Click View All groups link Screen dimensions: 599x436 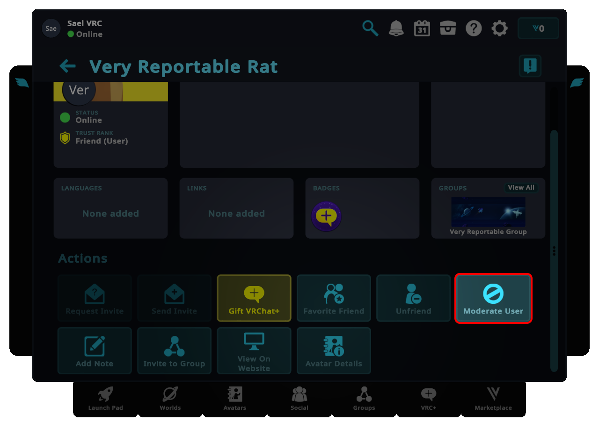pyautogui.click(x=521, y=187)
